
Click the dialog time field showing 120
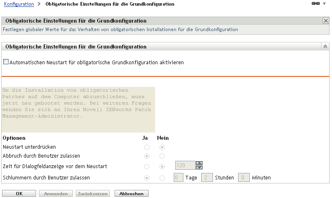point(185,165)
